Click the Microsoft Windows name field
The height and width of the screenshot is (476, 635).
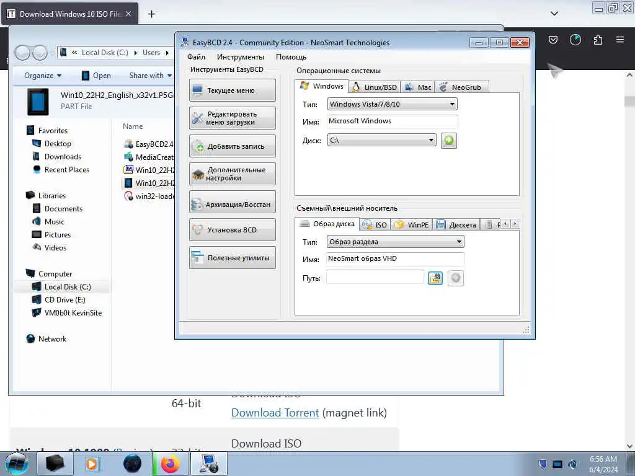(x=392, y=121)
